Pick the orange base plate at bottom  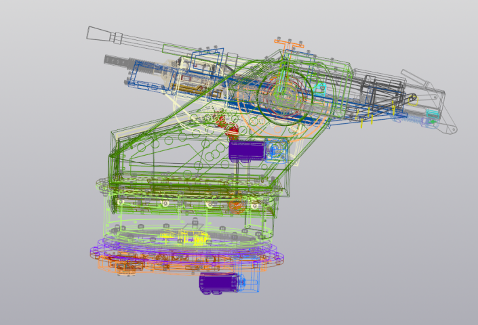pos(182,265)
